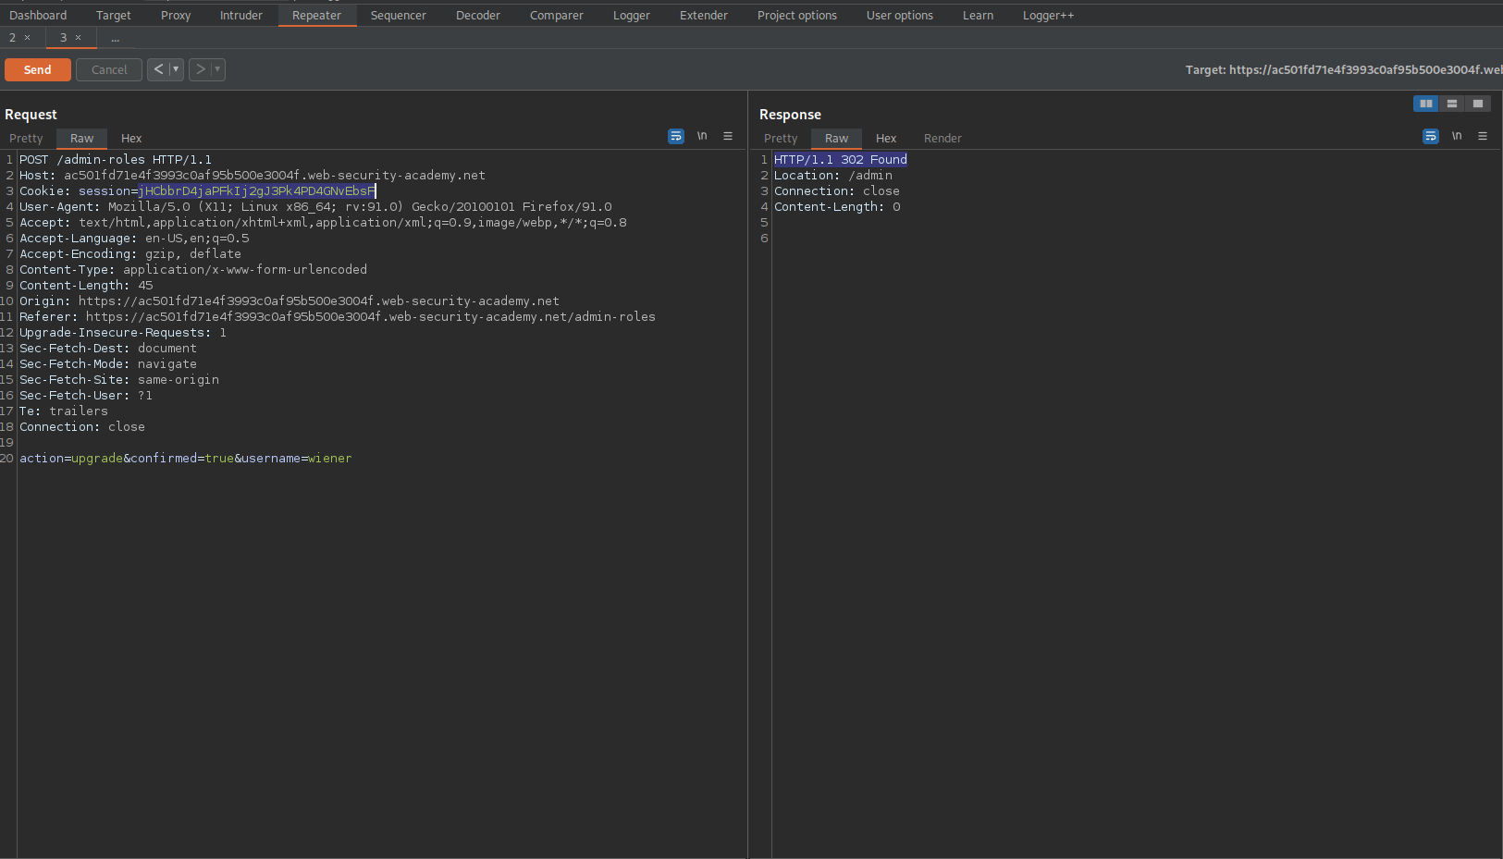The image size is (1503, 859).
Task: Click the Response panel heading
Action: click(x=790, y=115)
